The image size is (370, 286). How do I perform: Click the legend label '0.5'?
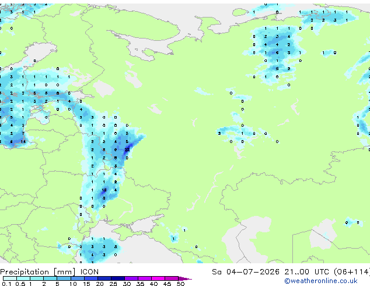tap(20, 284)
